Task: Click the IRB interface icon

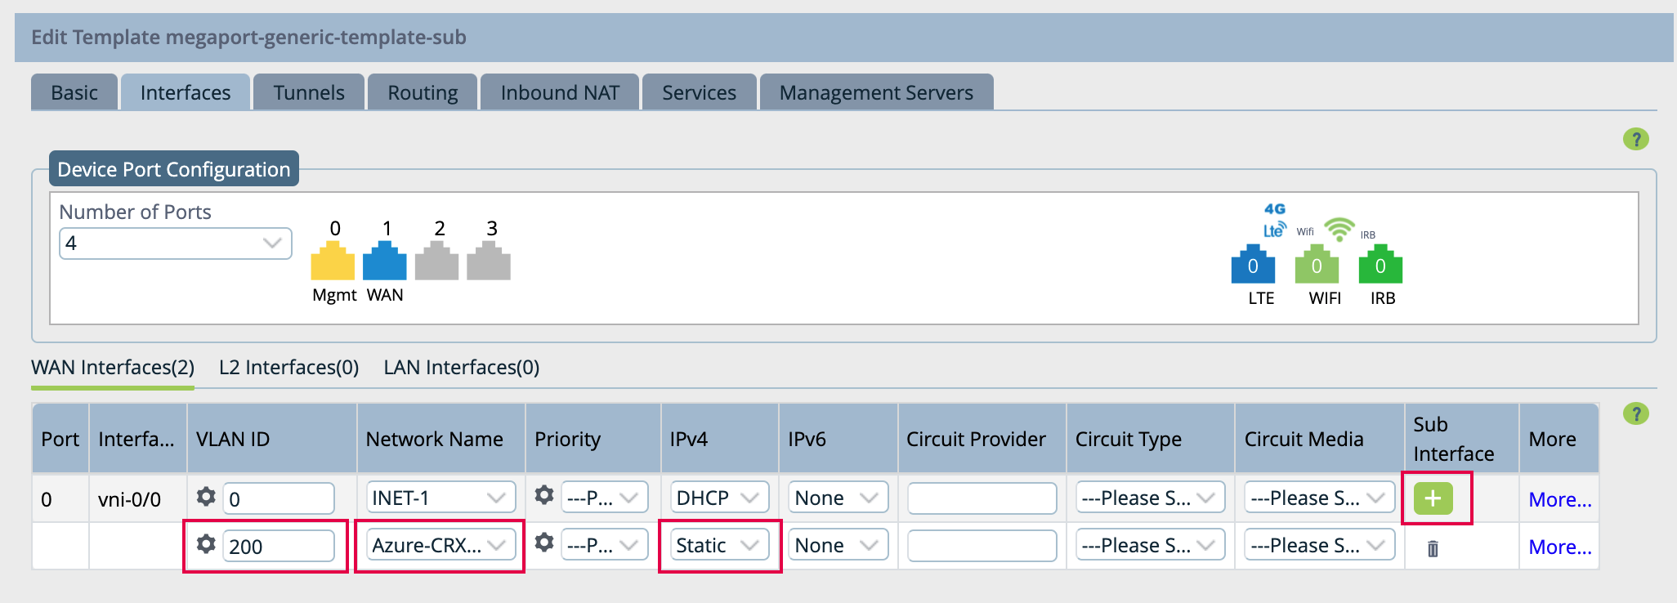Action: 1380,266
